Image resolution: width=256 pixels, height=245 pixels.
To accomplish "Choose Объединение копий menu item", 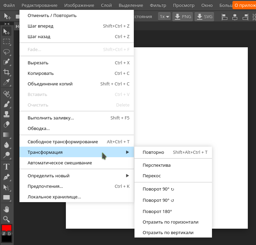I will (x=76, y=84).
